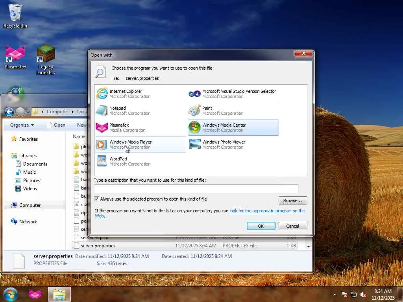403x302 pixels.
Task: Click the Computer breadcrumb in address bar
Action: coord(57,112)
